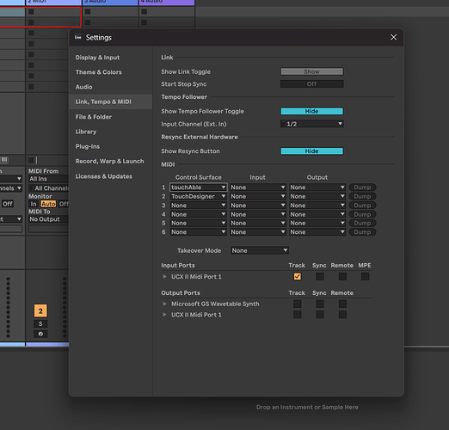Click the first clip slot square in 4 Audio
The height and width of the screenshot is (430, 449).
(x=145, y=12)
